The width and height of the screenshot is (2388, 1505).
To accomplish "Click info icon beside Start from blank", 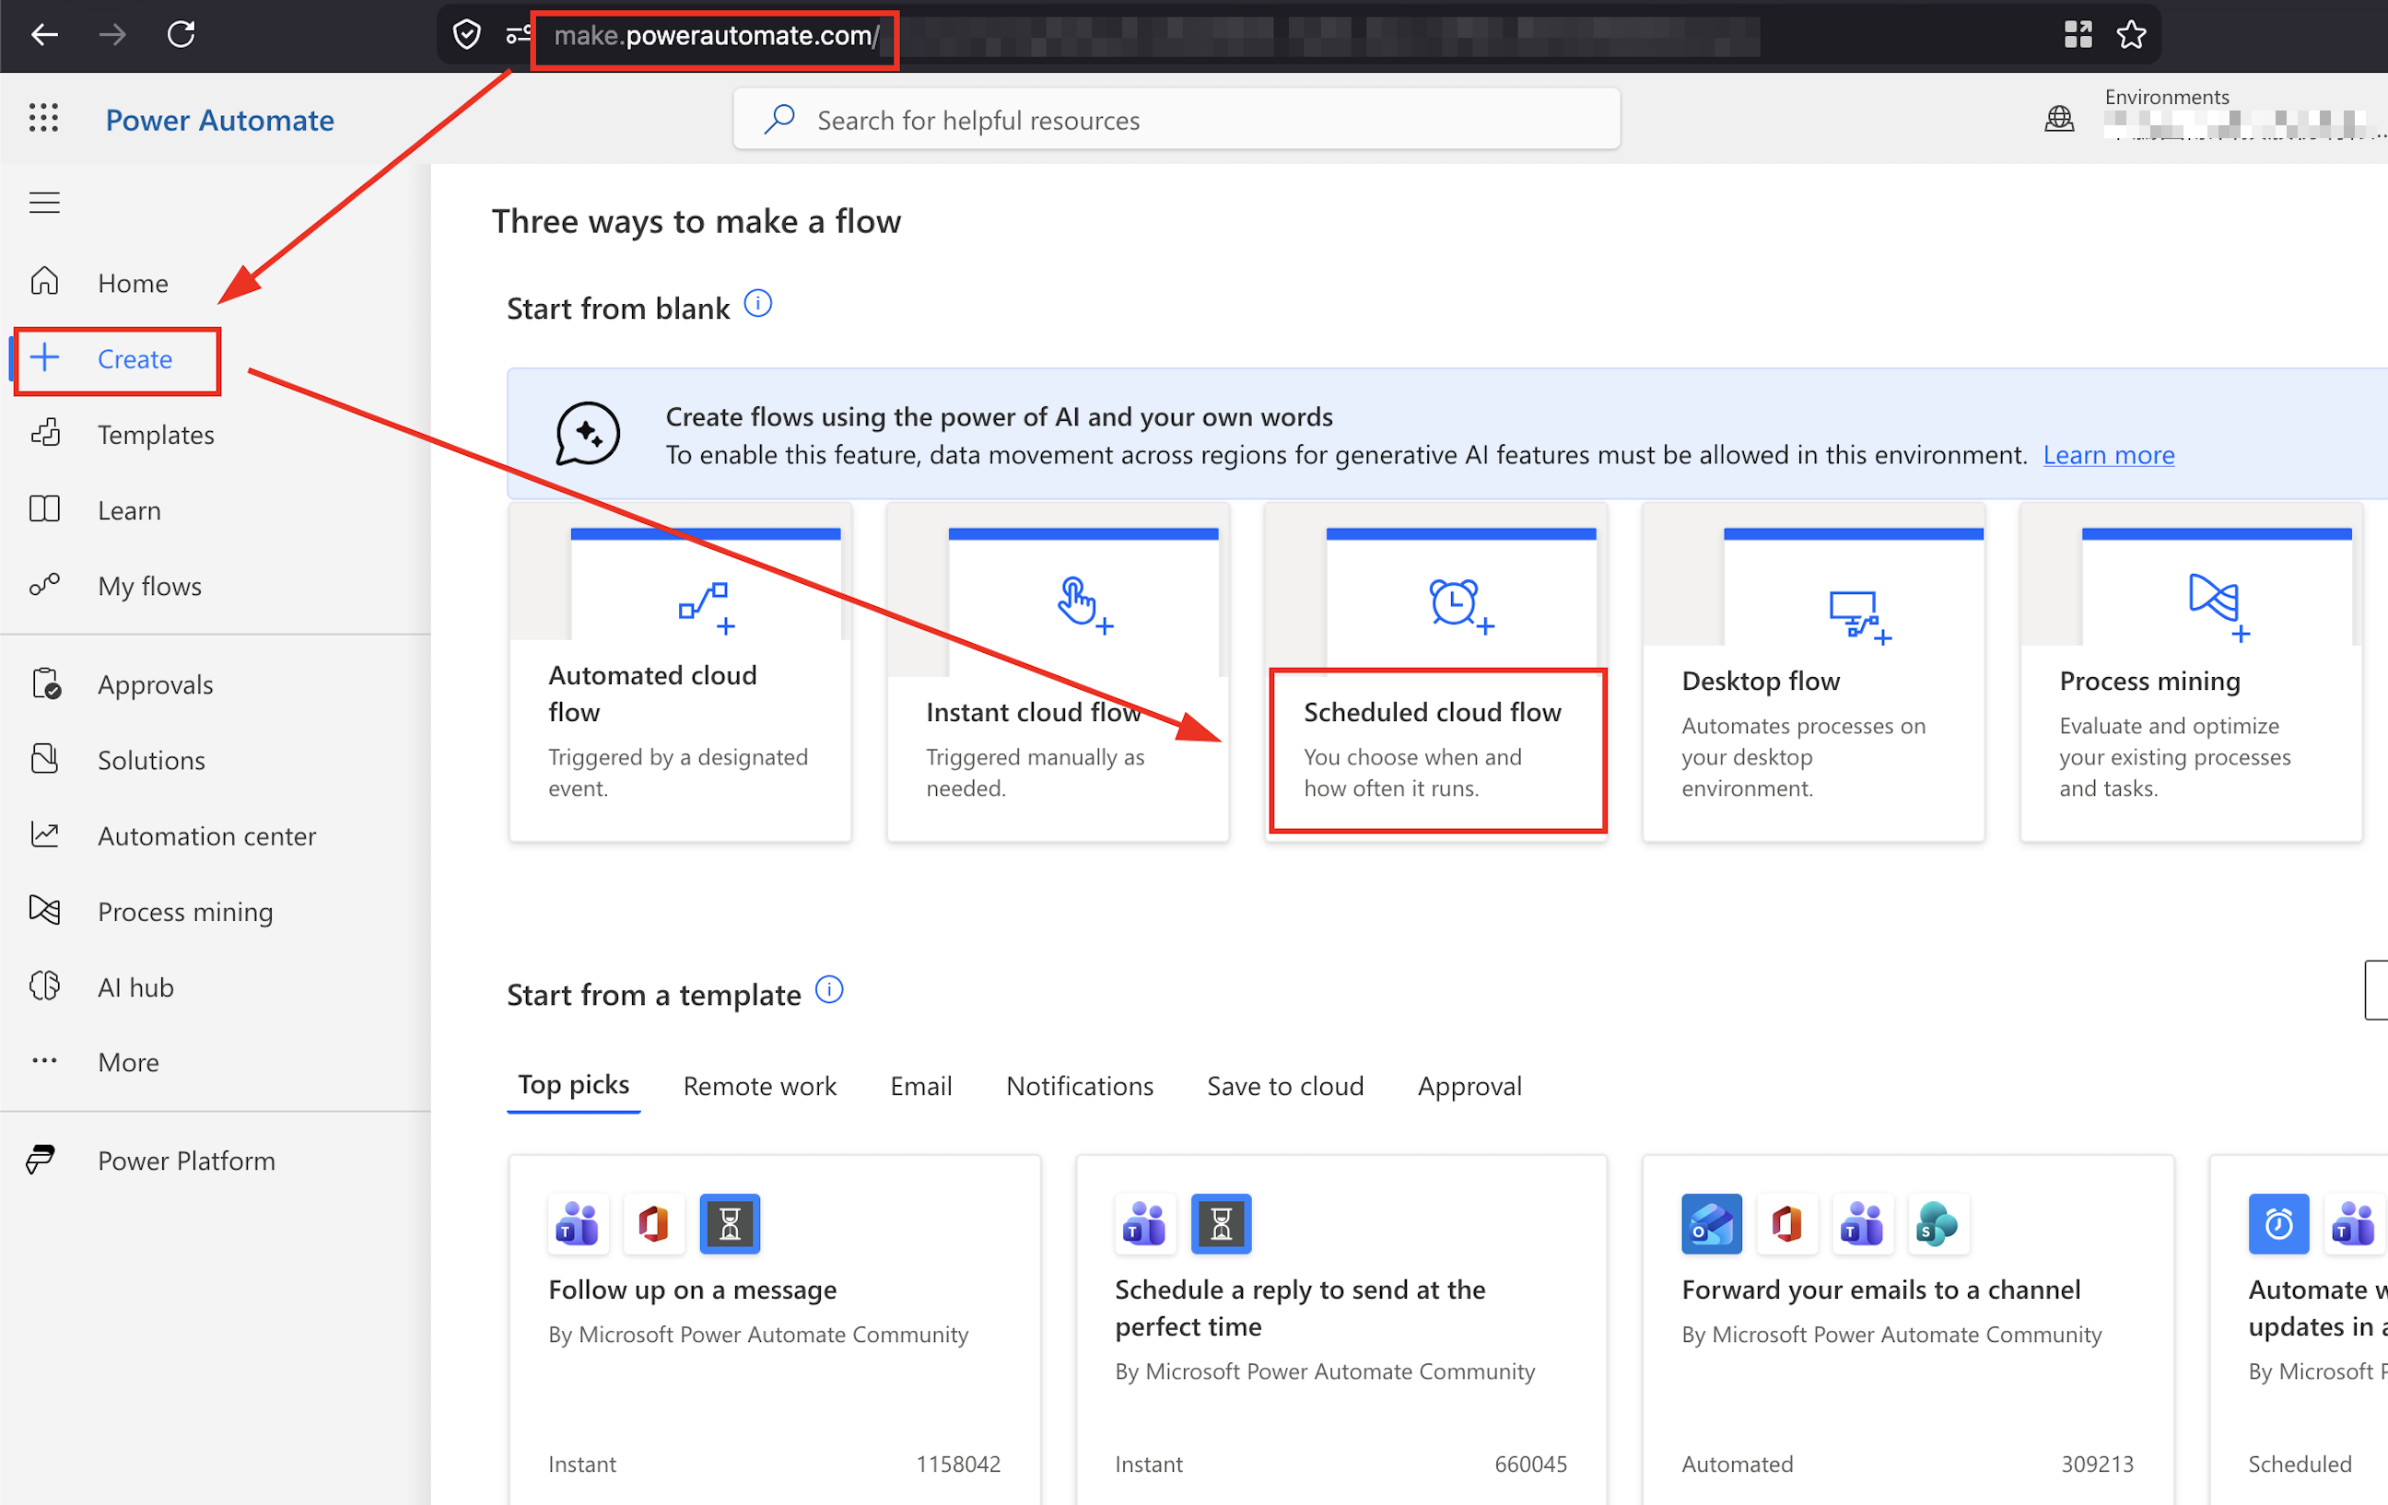I will click(757, 303).
